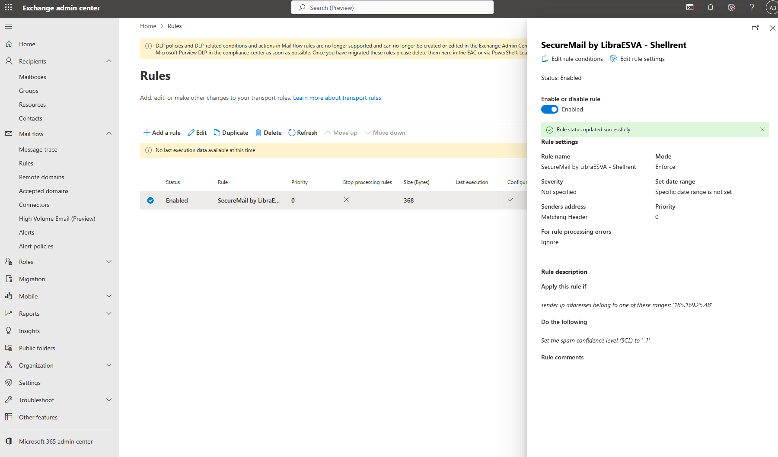Screen dimensions: 778x457
Task: Expand the Roles section
Action: point(109,262)
